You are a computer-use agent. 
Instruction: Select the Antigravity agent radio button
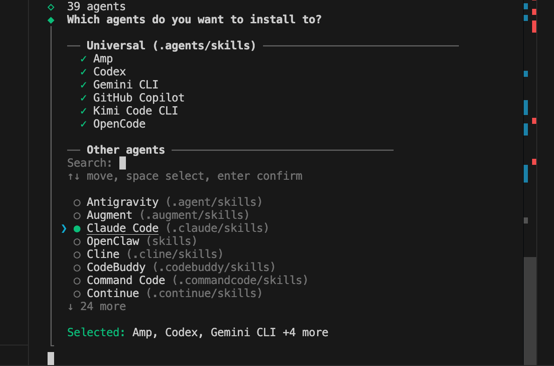77,203
